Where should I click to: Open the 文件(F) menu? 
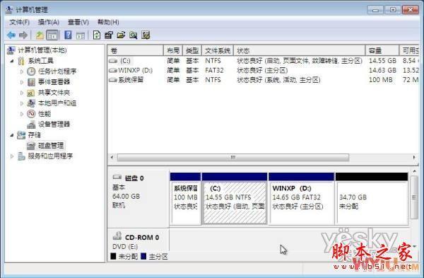pos(20,22)
